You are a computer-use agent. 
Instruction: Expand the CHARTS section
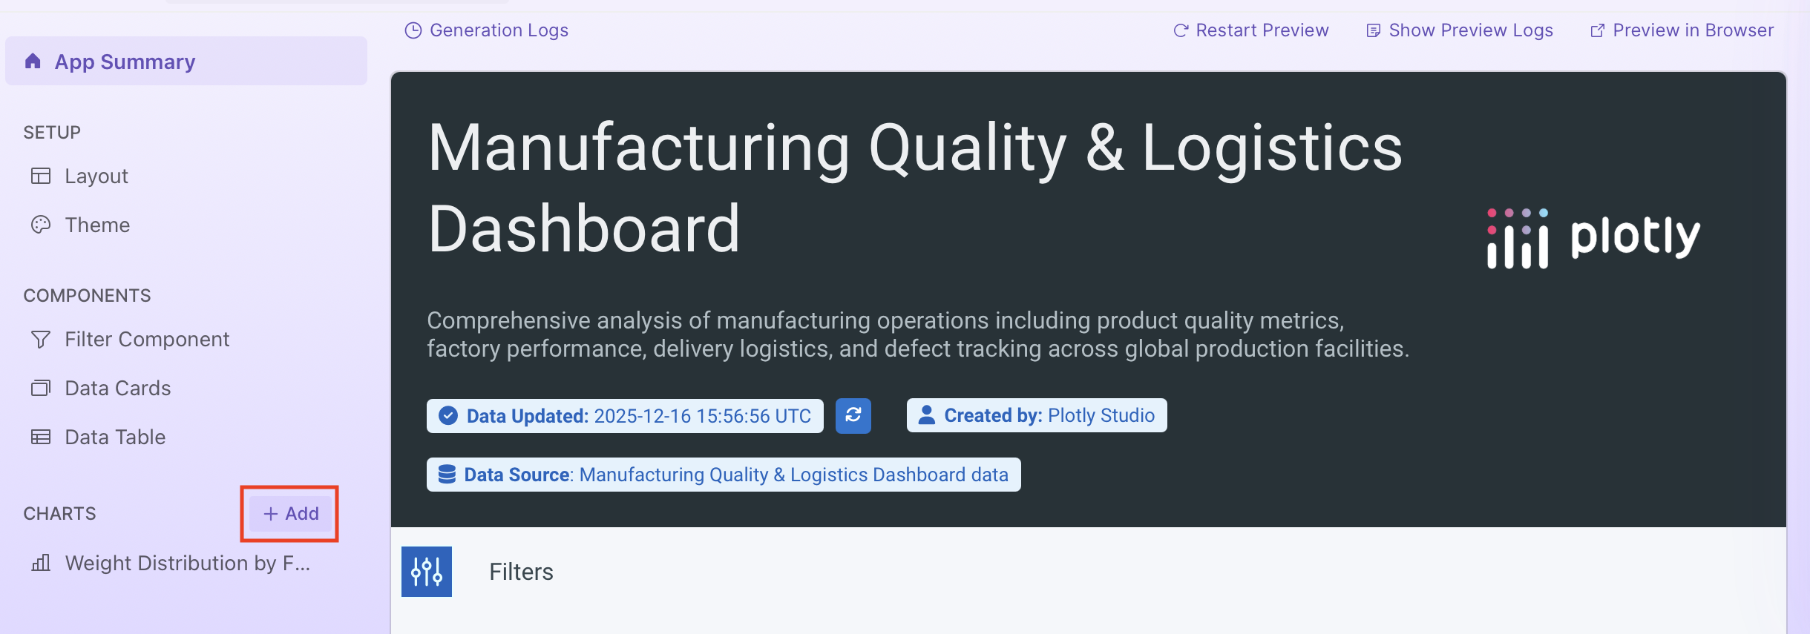(59, 513)
